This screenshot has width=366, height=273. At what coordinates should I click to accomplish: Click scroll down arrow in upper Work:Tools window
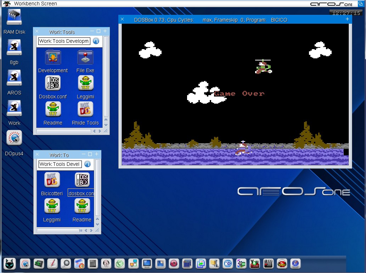click(106, 125)
